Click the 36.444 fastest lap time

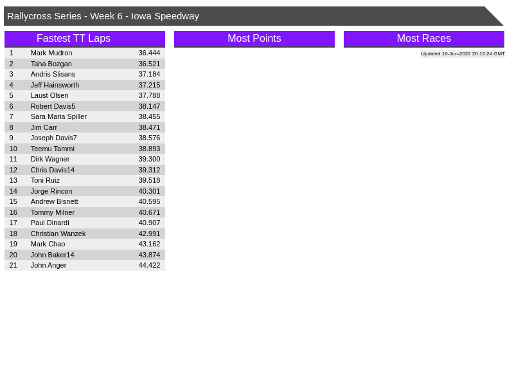click(x=149, y=53)
